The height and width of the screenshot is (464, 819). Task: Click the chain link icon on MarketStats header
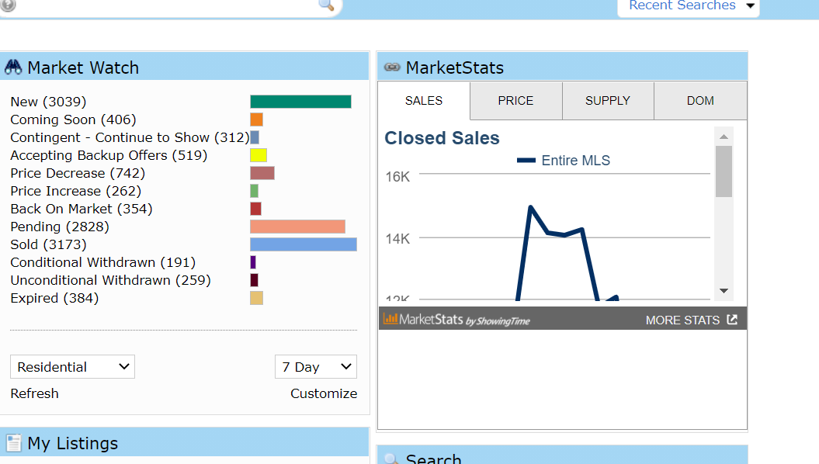click(x=391, y=66)
